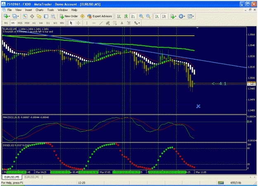Select the MN timeframe
The height and width of the screenshot is (186, 258).
(62, 23)
